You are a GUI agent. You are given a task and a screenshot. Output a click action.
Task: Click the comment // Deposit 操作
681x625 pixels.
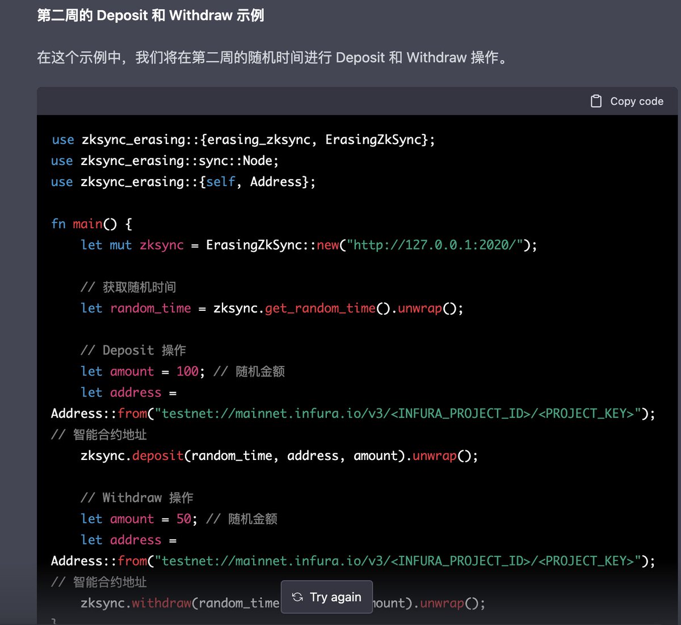click(x=133, y=350)
